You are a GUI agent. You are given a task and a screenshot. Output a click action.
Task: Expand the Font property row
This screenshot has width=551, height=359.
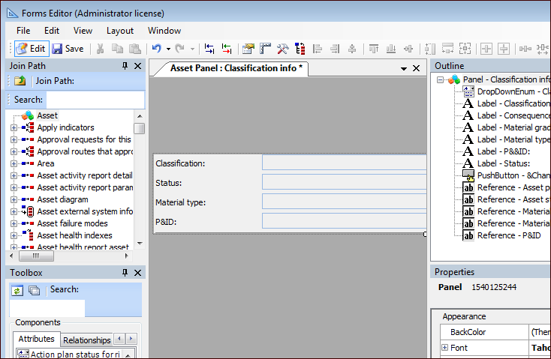tap(444, 348)
